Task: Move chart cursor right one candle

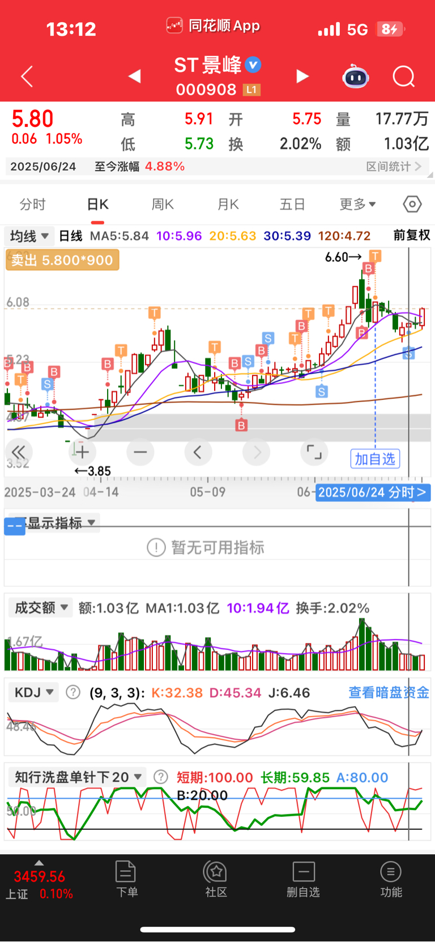Action: point(257,452)
